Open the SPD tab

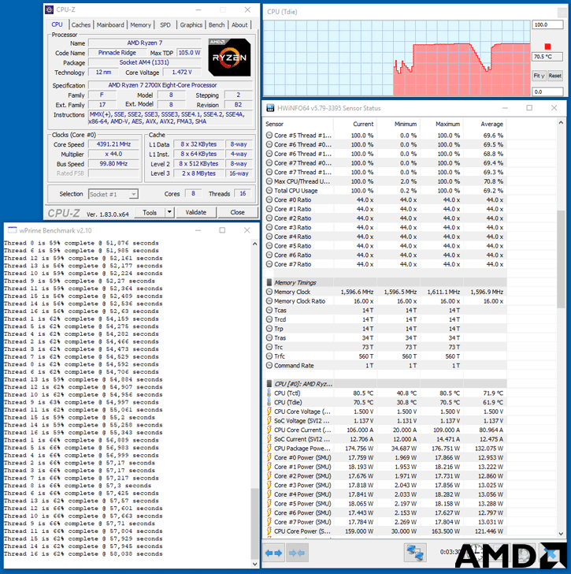click(x=165, y=25)
